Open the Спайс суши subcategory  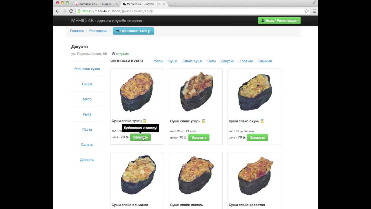192,61
